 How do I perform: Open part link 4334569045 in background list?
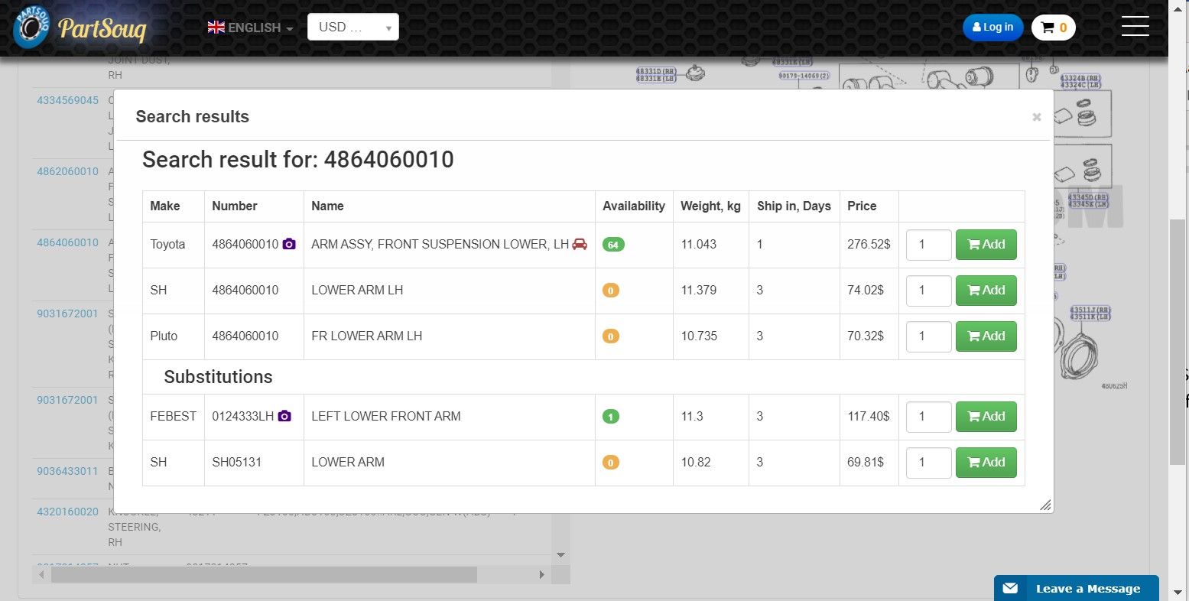pos(67,100)
